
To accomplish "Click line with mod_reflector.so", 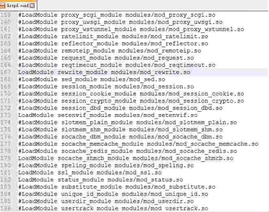I will click(x=113, y=44).
